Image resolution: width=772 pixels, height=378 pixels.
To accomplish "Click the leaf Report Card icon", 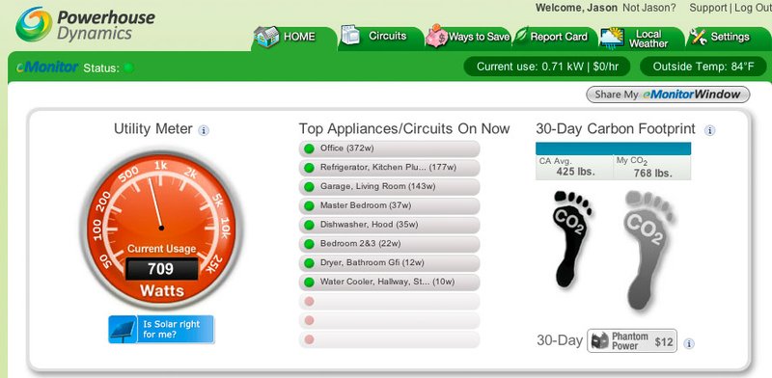I will (521, 36).
